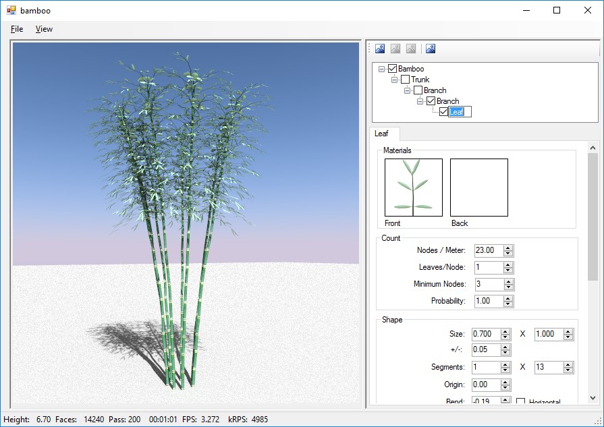Click the Segments field showing 1

tap(486, 368)
